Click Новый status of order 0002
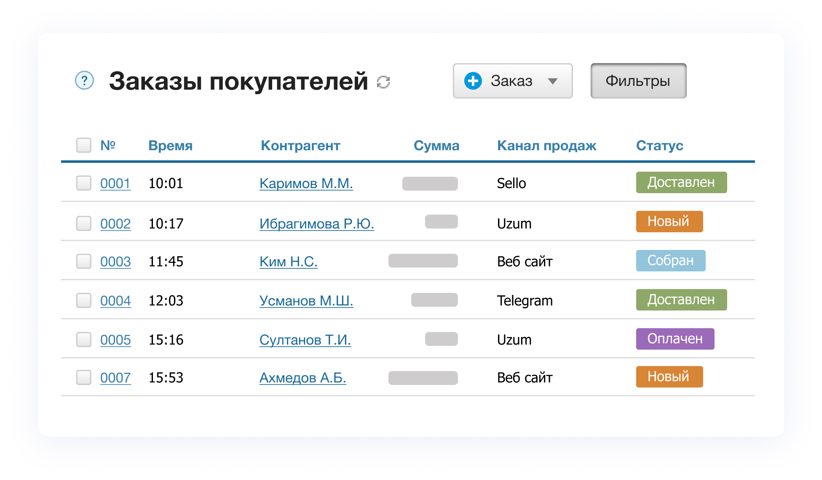The width and height of the screenshot is (822, 480). pyautogui.click(x=669, y=221)
